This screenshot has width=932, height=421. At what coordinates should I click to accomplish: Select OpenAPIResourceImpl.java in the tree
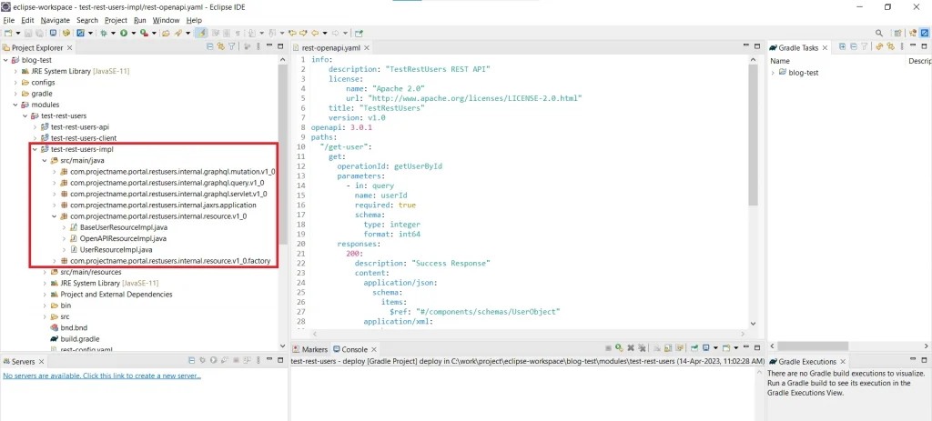click(123, 238)
